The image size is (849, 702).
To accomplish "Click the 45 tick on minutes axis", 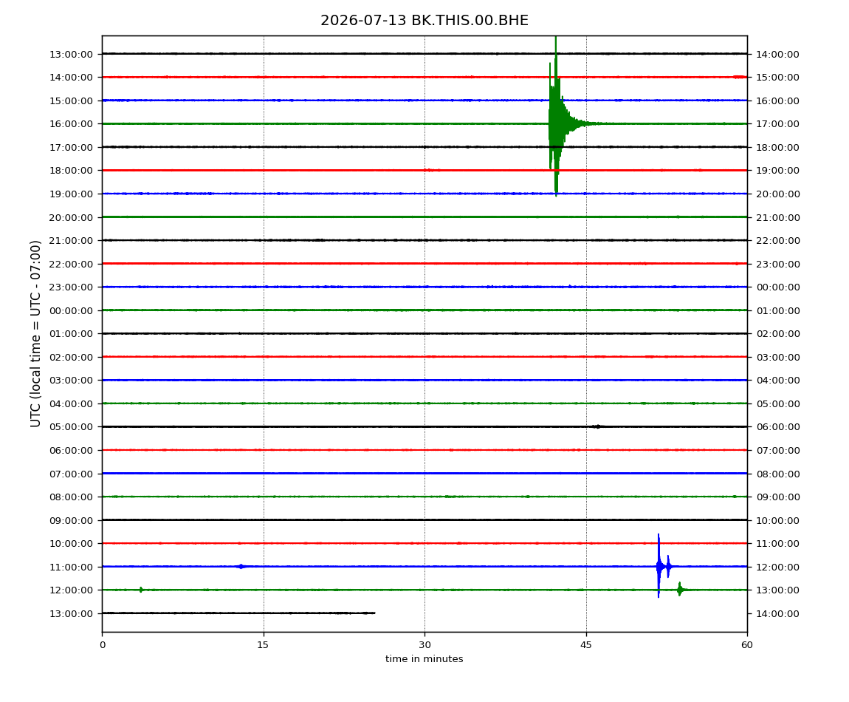I will tap(586, 644).
